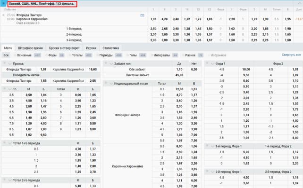Switch to the Штрафное время tab
303x188 pixels.
(30, 48)
